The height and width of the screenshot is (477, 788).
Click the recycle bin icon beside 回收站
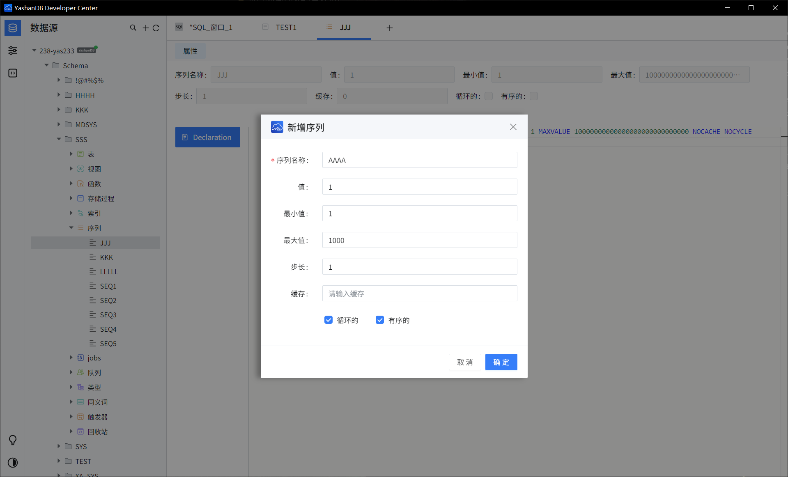(80, 431)
